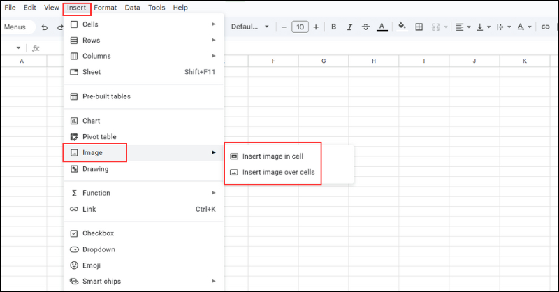Viewport: 559px width, 292px height.
Task: Open the fill color bucket
Action: click(402, 27)
